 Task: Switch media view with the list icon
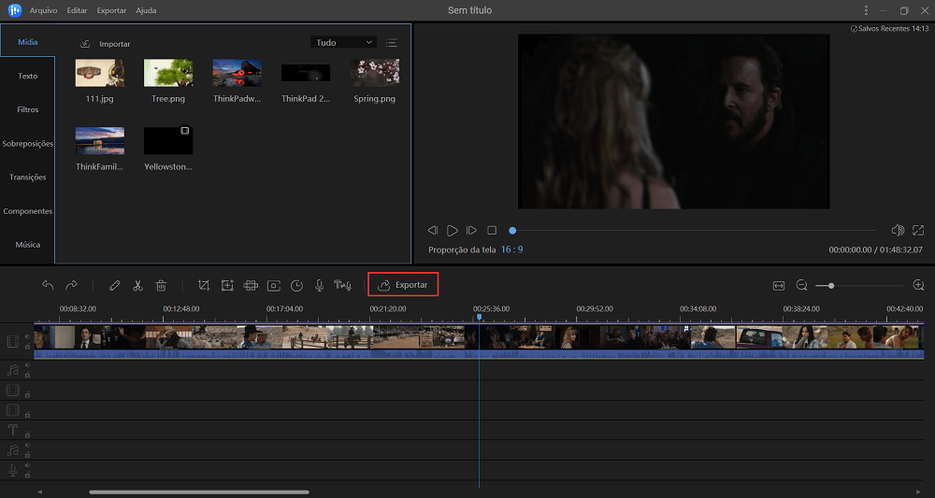pyautogui.click(x=391, y=42)
